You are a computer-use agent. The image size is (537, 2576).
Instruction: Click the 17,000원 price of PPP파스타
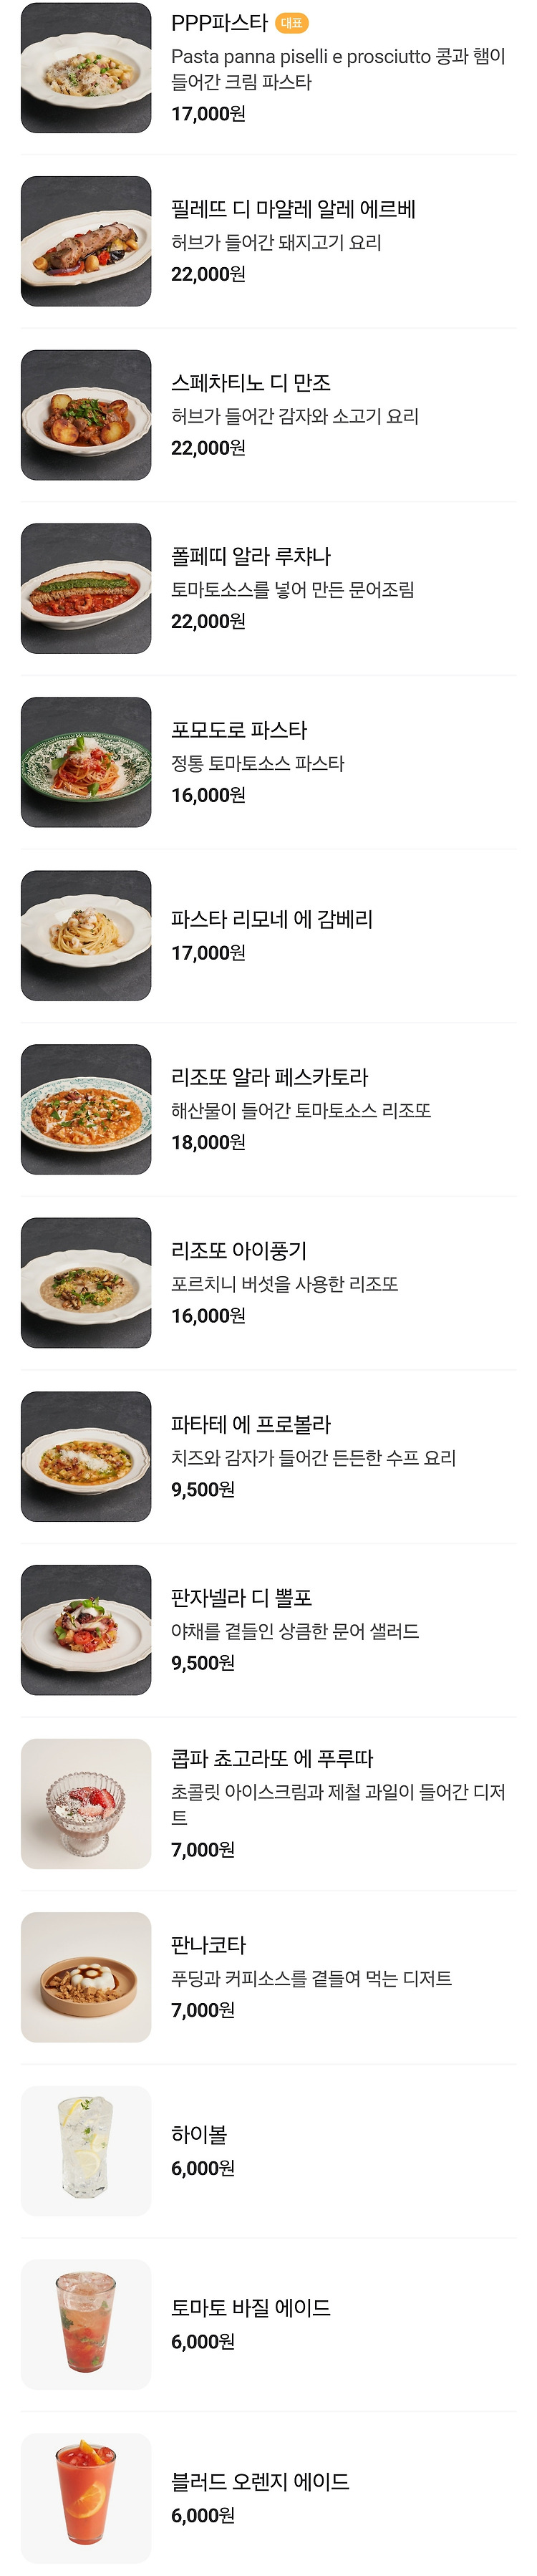click(x=208, y=114)
